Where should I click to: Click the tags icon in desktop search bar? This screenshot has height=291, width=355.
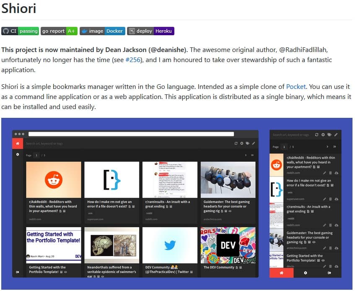point(248,143)
